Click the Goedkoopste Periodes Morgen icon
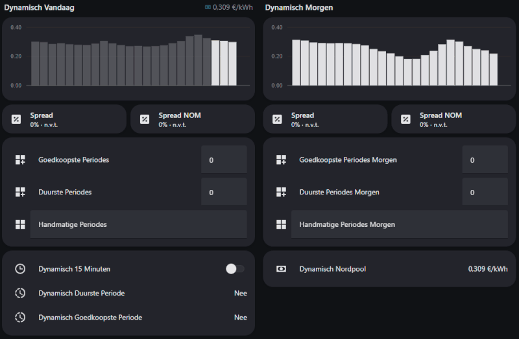This screenshot has width=519, height=339. click(x=281, y=159)
